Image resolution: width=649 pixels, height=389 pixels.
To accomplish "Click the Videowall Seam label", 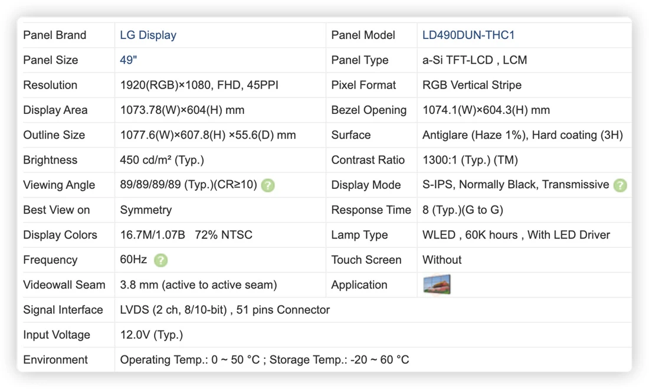I will [x=64, y=285].
